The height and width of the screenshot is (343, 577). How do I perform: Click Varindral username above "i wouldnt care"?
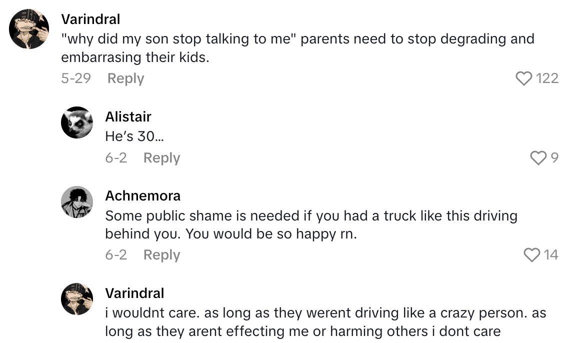pos(134,293)
